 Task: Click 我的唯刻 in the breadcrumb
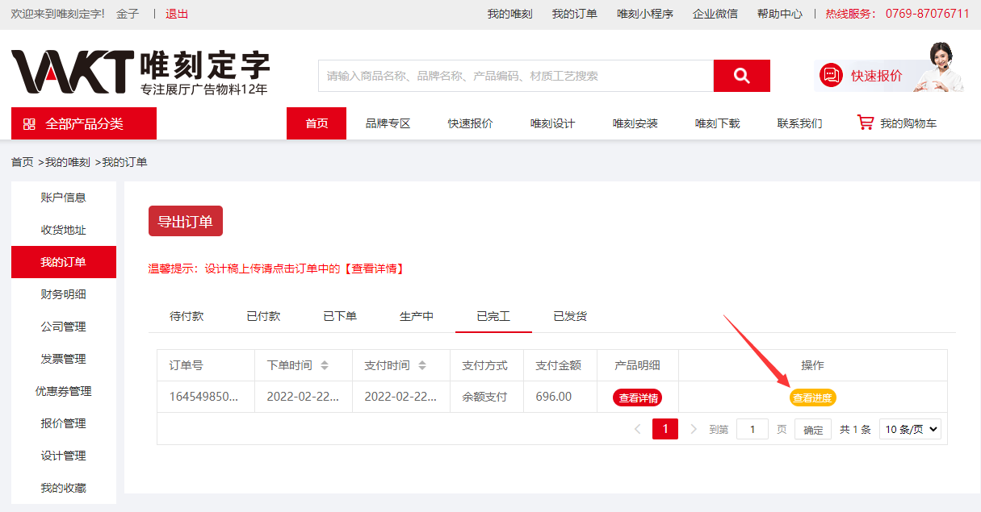(x=68, y=162)
